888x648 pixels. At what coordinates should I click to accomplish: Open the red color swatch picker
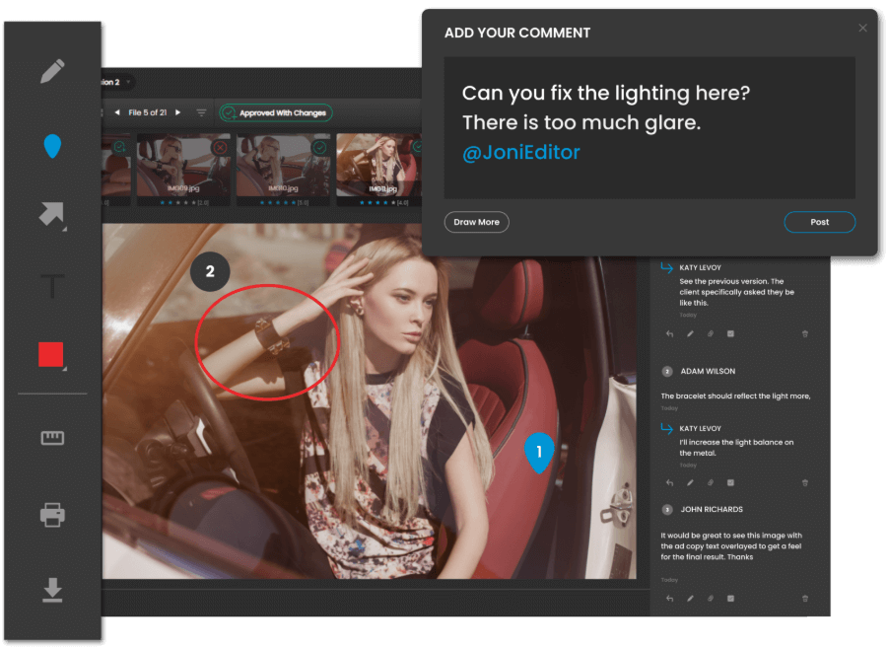coord(51,355)
